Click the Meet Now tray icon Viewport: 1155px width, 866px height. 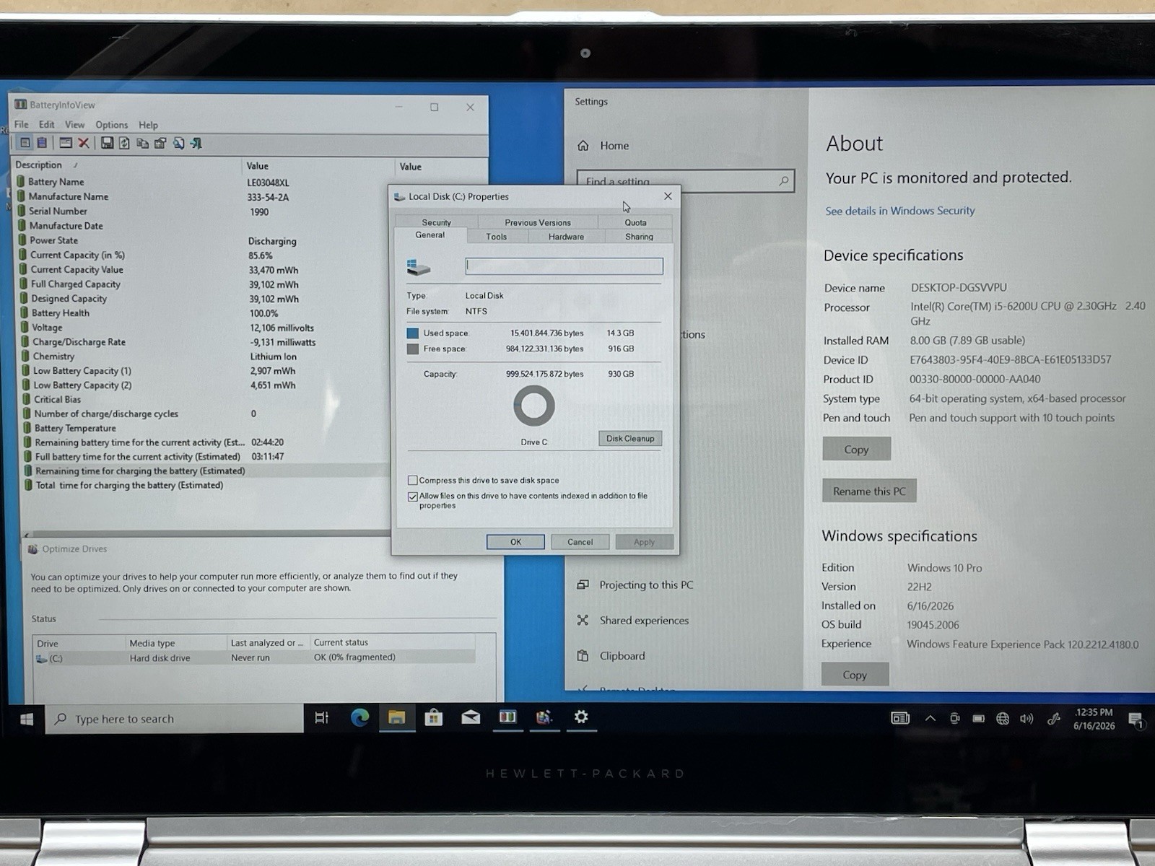[954, 719]
